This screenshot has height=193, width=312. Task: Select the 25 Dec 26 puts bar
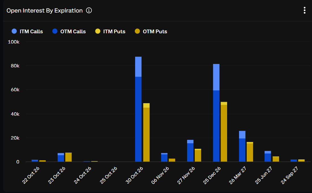click(x=224, y=132)
